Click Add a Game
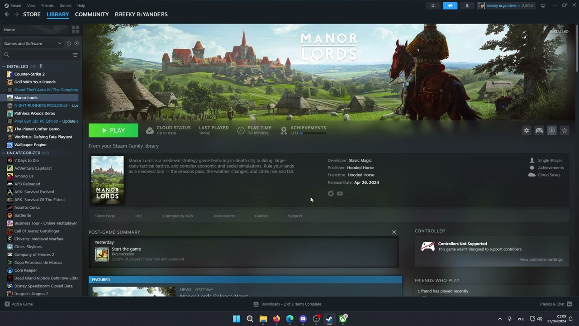This screenshot has width=579, height=326. tap(19, 304)
